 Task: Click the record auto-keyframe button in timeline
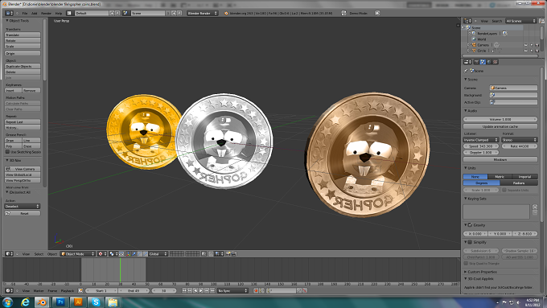[257, 290]
